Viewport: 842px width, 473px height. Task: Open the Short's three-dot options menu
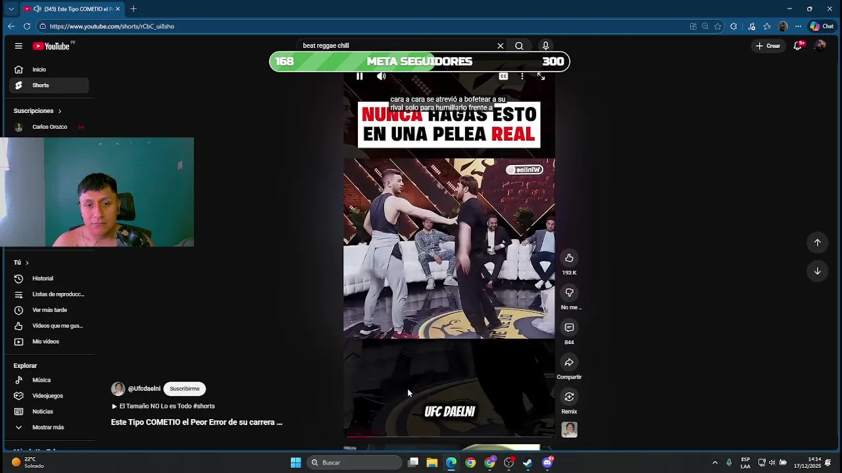pos(522,76)
